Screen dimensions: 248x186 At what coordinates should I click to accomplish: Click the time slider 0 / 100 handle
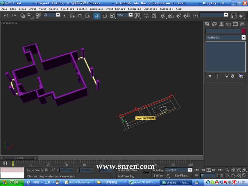[19, 158]
